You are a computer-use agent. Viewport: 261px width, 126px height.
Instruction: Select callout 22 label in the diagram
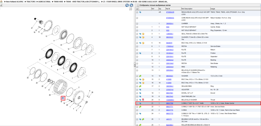[28, 78]
